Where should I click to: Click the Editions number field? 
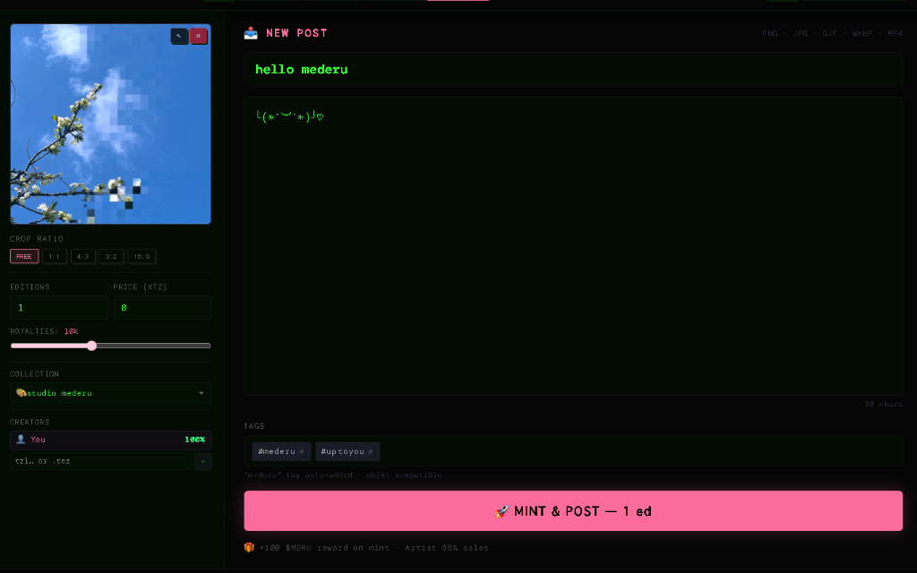tap(58, 308)
